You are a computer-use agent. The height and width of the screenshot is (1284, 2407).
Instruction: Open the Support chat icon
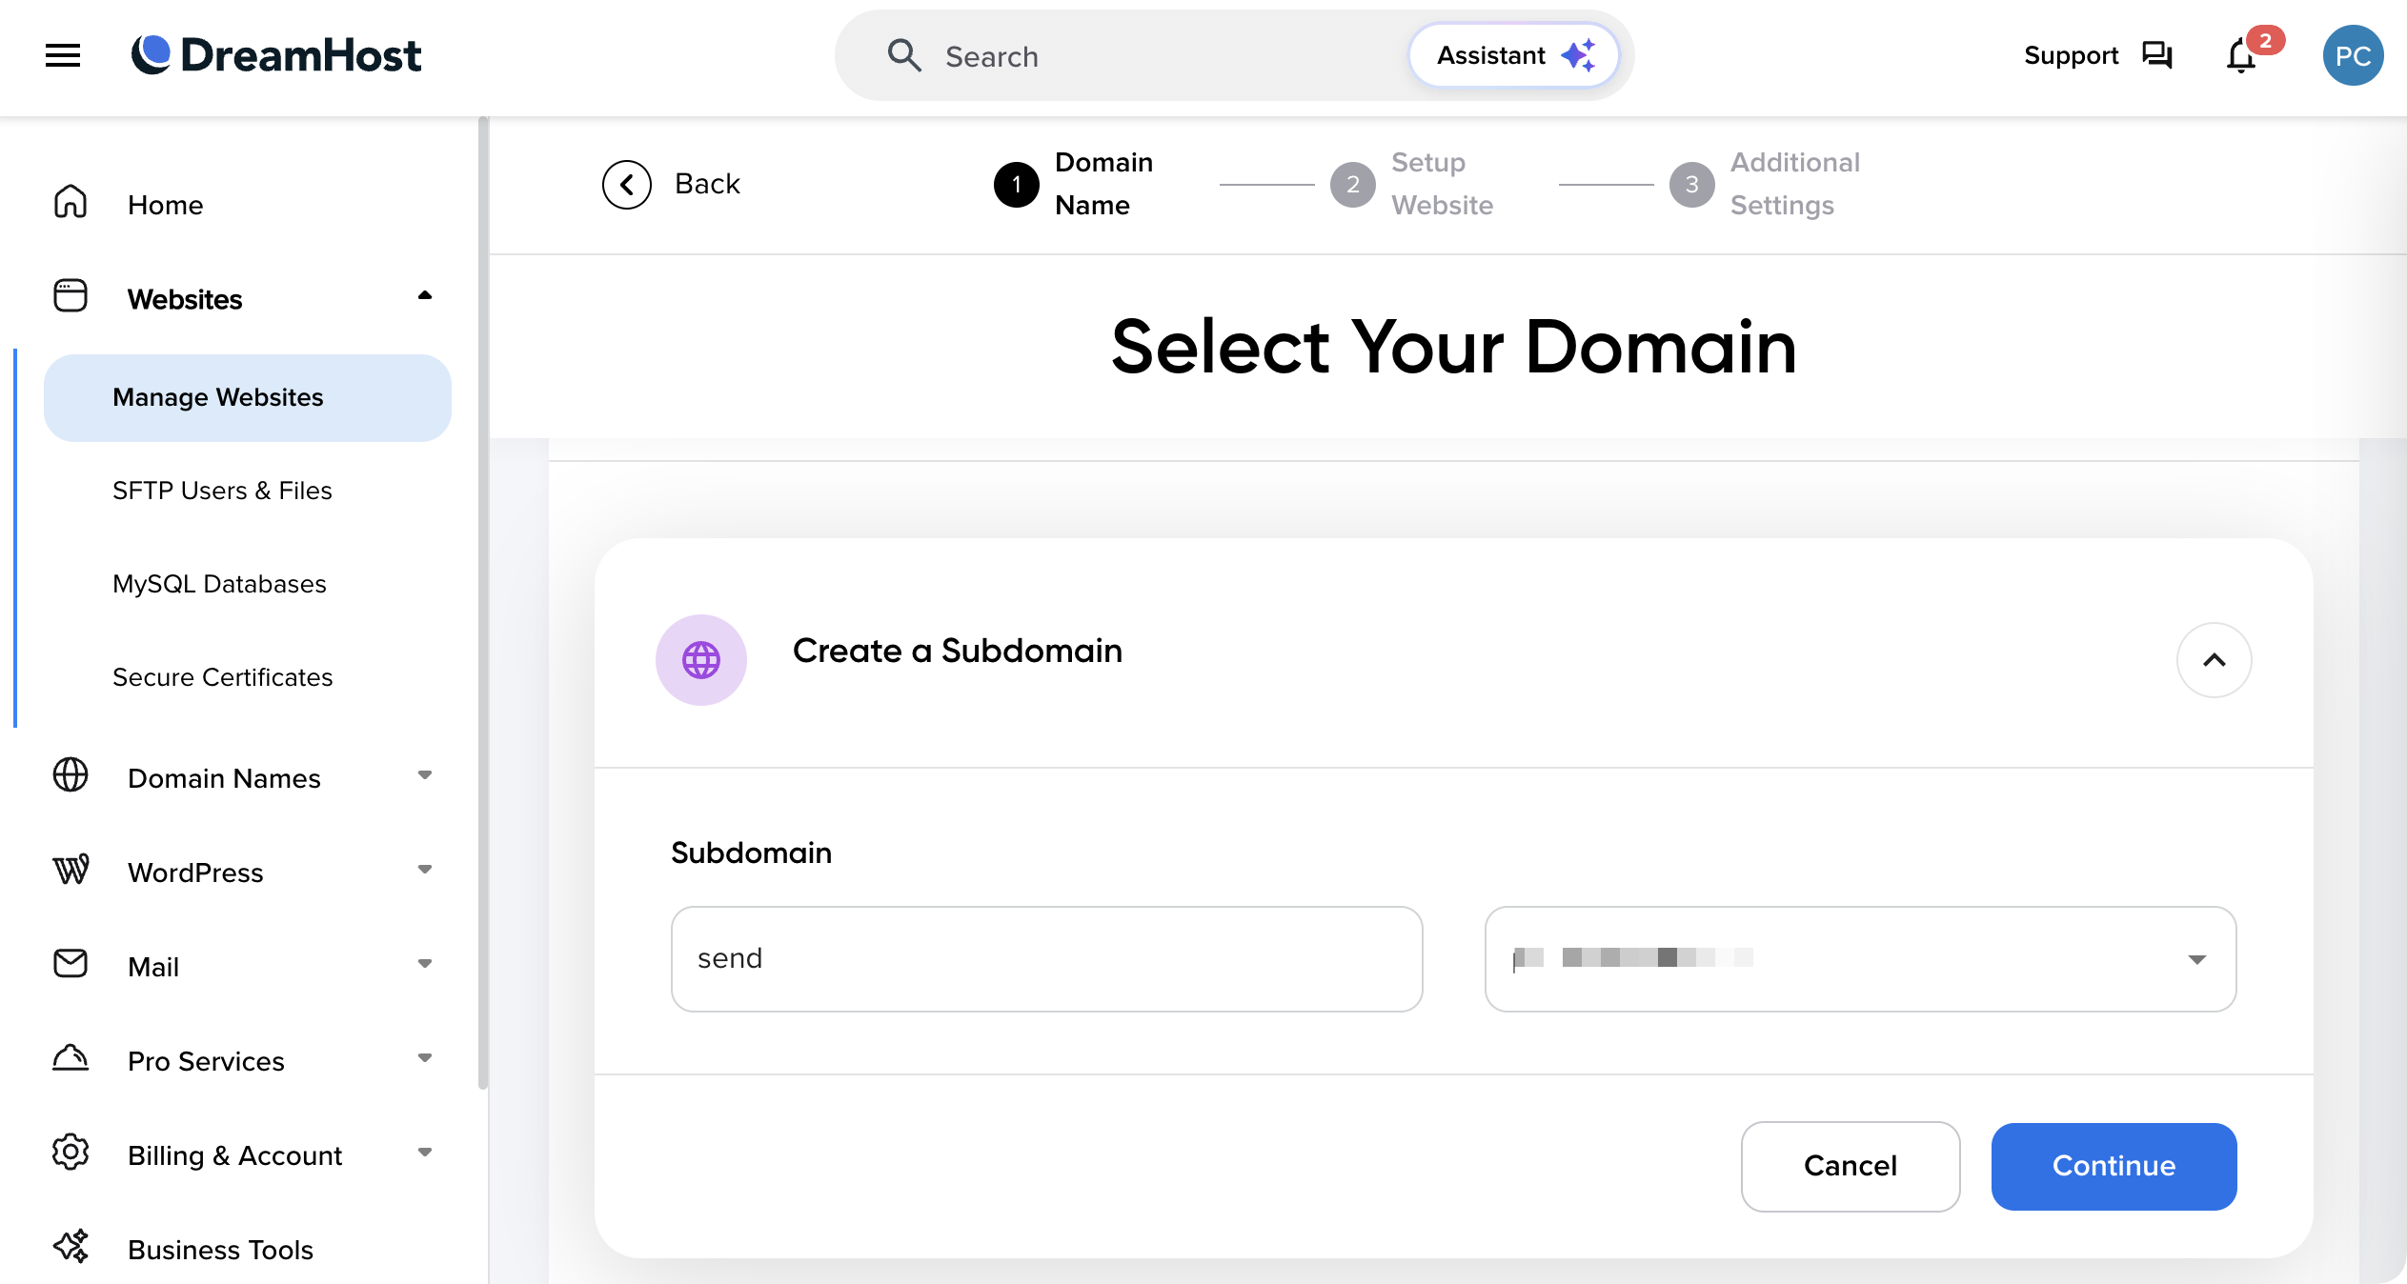click(x=2156, y=55)
